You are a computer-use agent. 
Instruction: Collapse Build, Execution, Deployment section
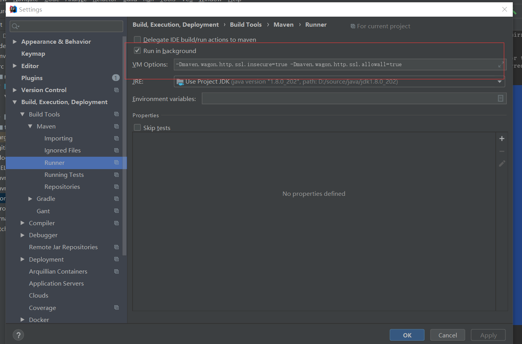click(15, 102)
